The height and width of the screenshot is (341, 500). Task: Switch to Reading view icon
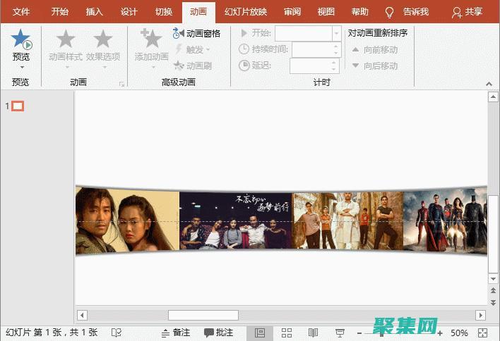(x=313, y=333)
